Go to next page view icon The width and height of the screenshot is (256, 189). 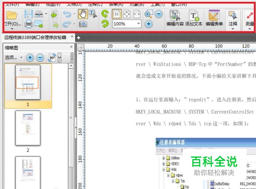55,24
